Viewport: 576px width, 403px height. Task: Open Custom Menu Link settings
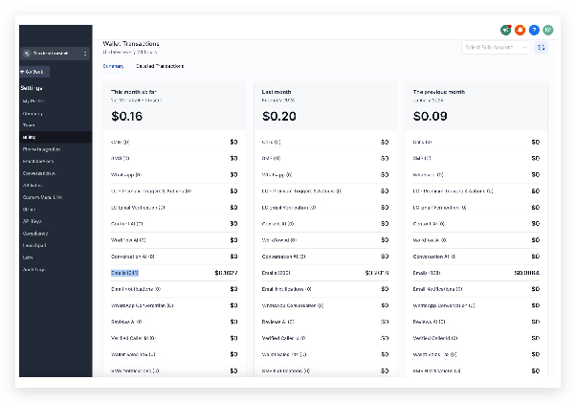42,197
